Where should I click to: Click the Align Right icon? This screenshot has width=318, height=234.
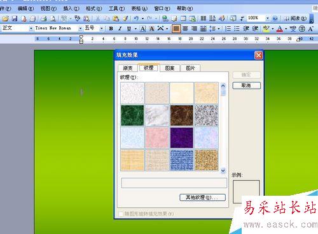click(x=194, y=29)
